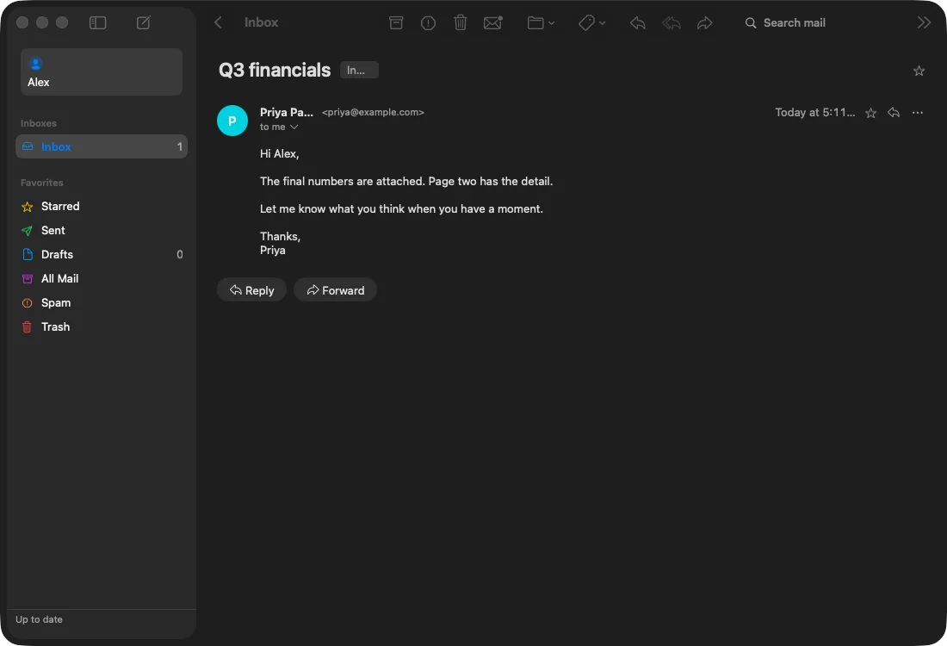Open Drafts folder

[x=102, y=254]
